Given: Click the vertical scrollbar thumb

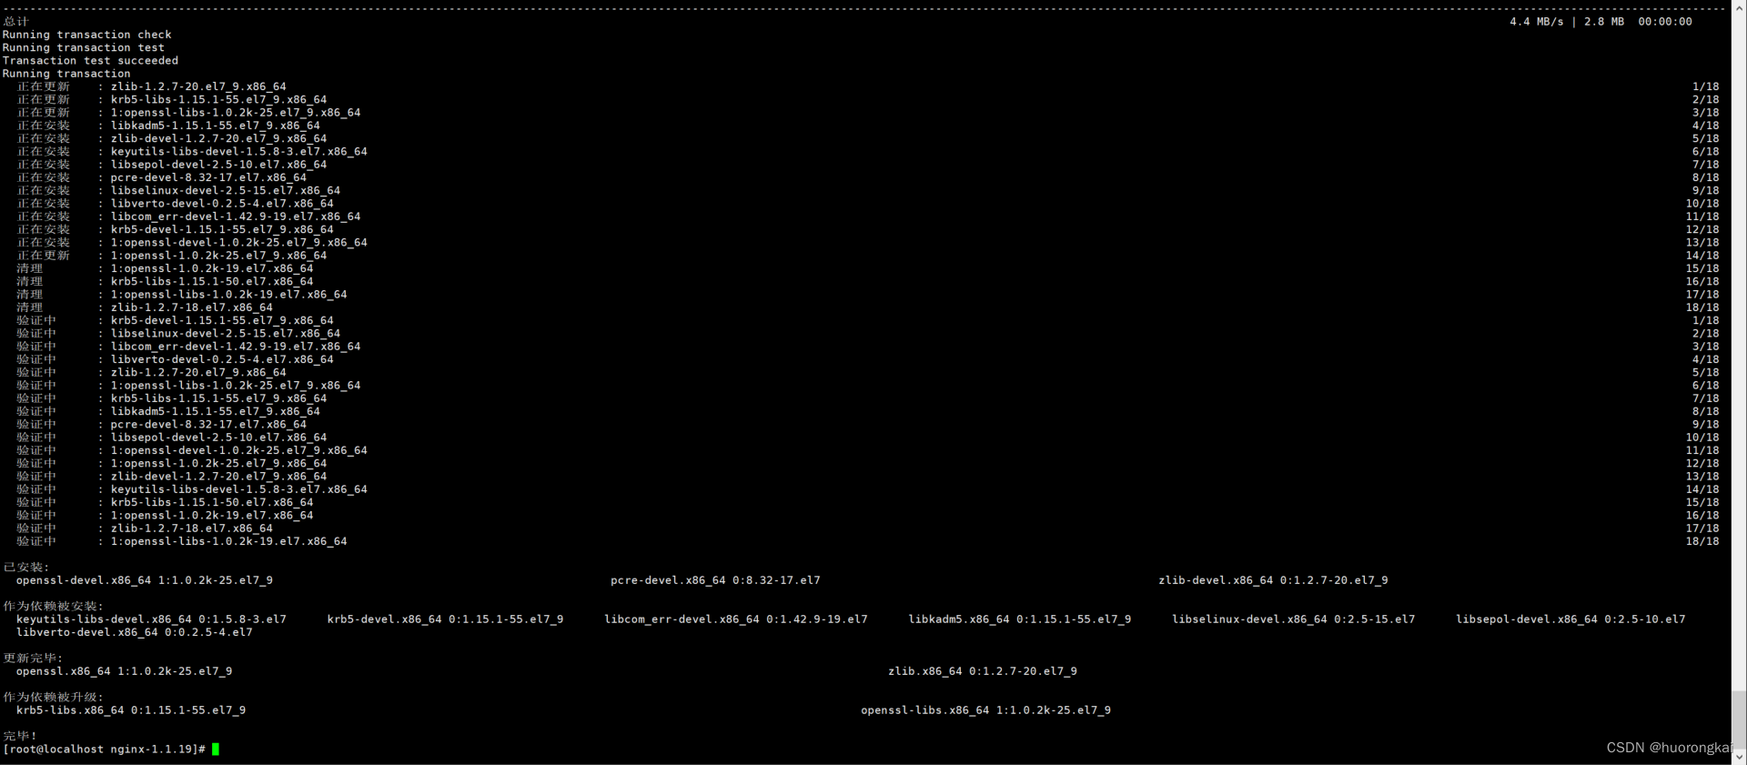Looking at the screenshot, I should click(x=1739, y=719).
